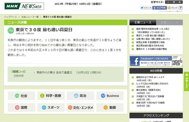
Task: Click the date 2013年(平成25年)10月11日 text
Action: pos(78,4)
